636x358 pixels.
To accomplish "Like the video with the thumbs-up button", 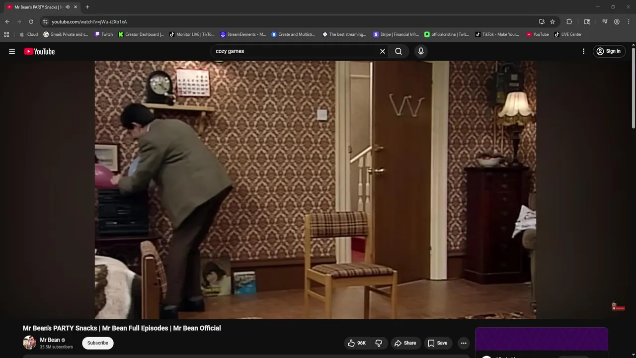I will 357,343.
